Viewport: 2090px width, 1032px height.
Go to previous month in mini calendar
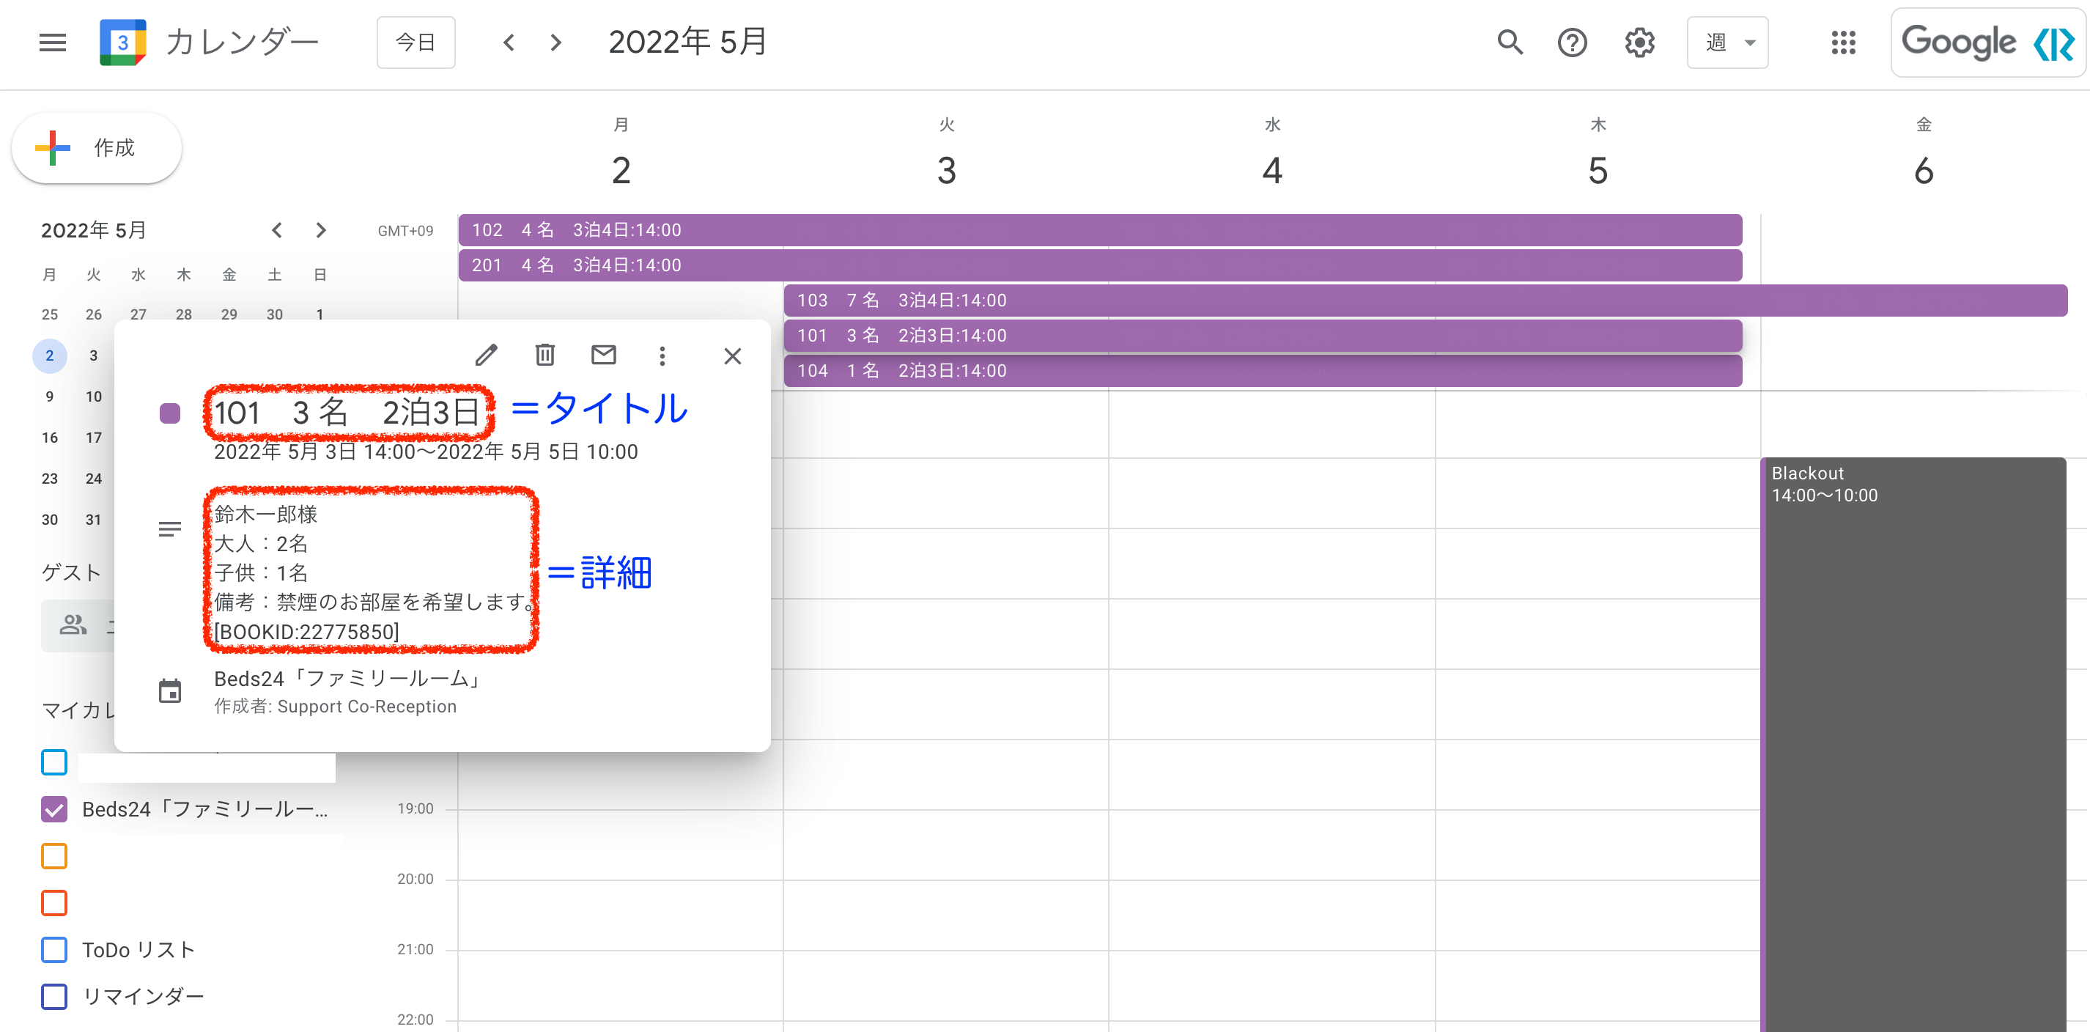point(277,230)
